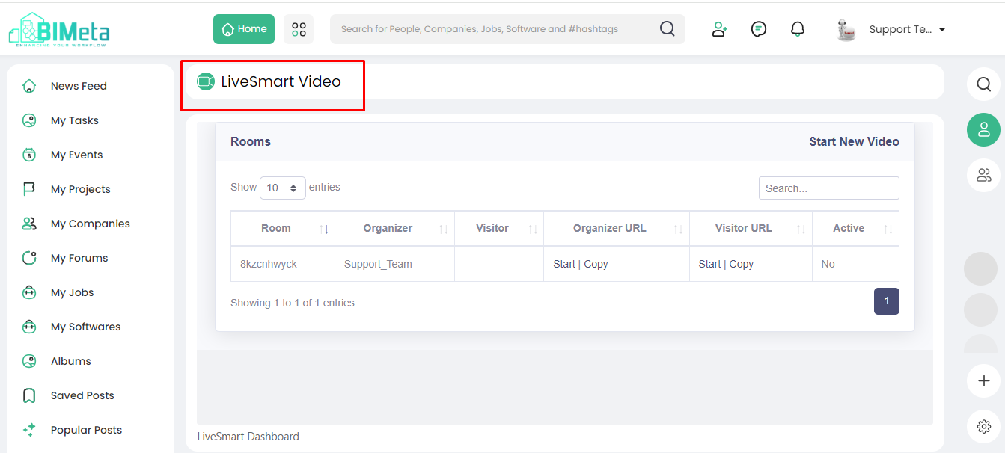Screen dimensions: 1005x453
Task: Open the add friend icon
Action: pos(720,29)
